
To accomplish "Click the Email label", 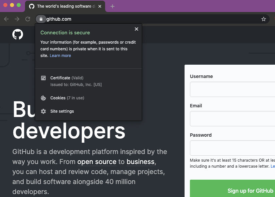I will [x=196, y=106].
